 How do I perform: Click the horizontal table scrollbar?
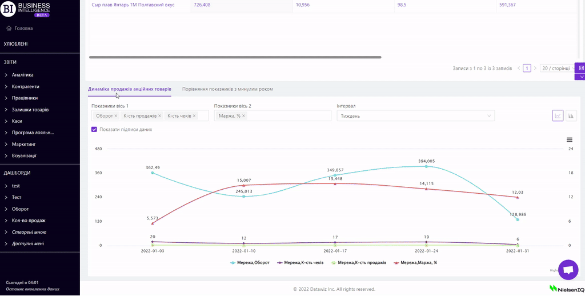click(235, 57)
